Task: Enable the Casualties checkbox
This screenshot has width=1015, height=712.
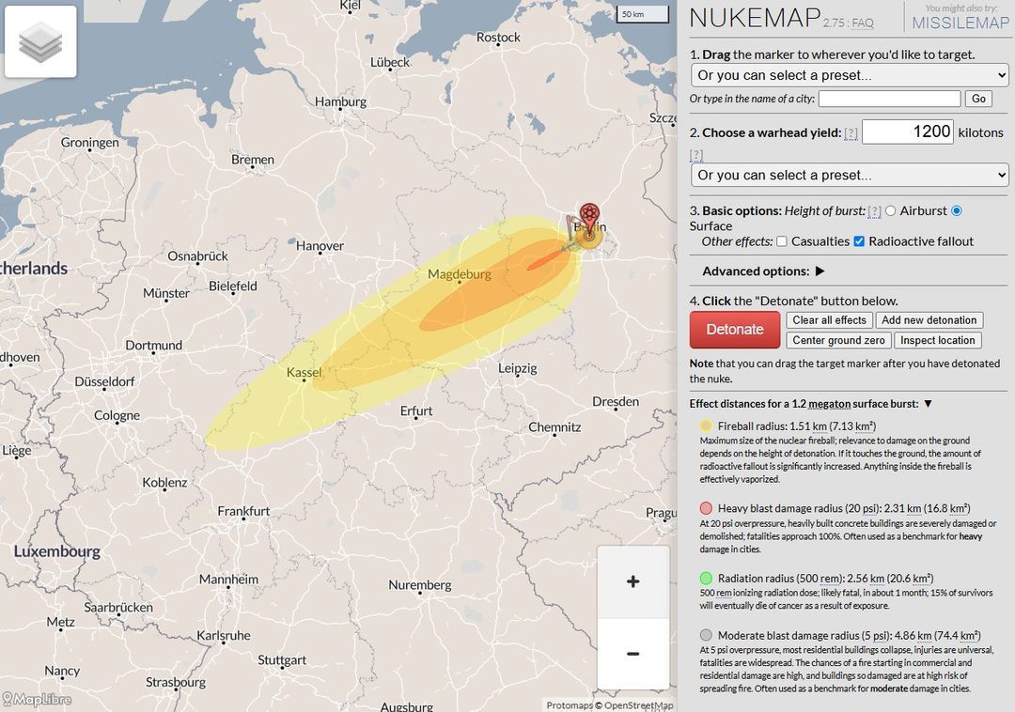Action: coord(782,241)
